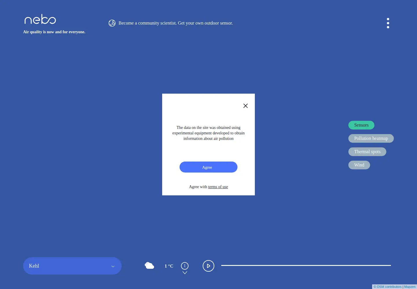Click the globe icon beside community scientist text

(x=112, y=23)
